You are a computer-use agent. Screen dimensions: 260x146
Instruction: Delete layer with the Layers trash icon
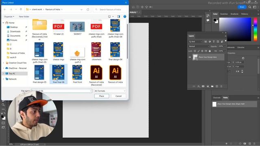point(221,86)
